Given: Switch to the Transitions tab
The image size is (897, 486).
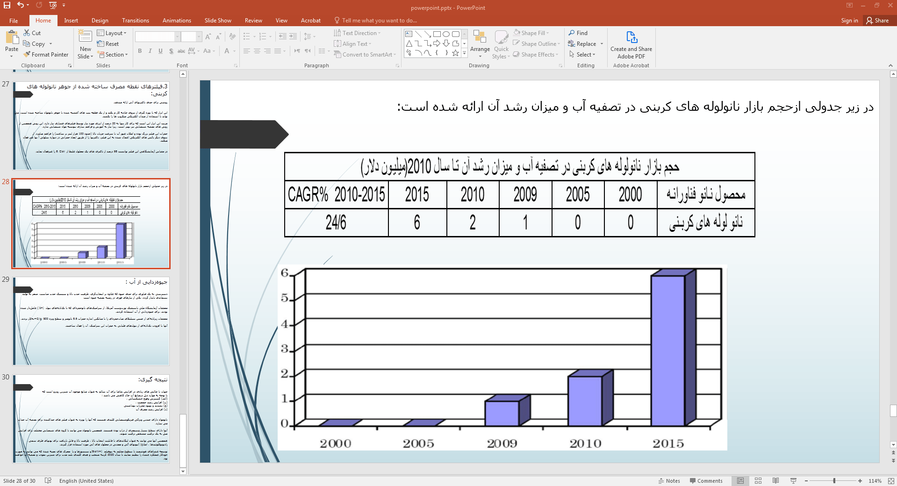Looking at the screenshot, I should click(135, 21).
